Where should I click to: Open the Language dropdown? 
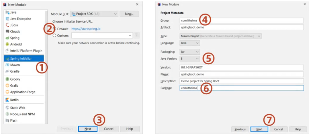point(190,43)
